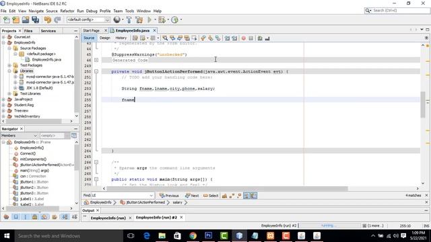431x242 pixels.
Task: Click the editor horizontal scrollbar
Action: tap(227, 188)
